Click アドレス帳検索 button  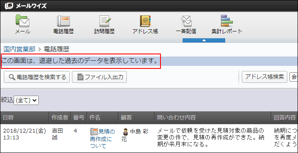pos(264,76)
